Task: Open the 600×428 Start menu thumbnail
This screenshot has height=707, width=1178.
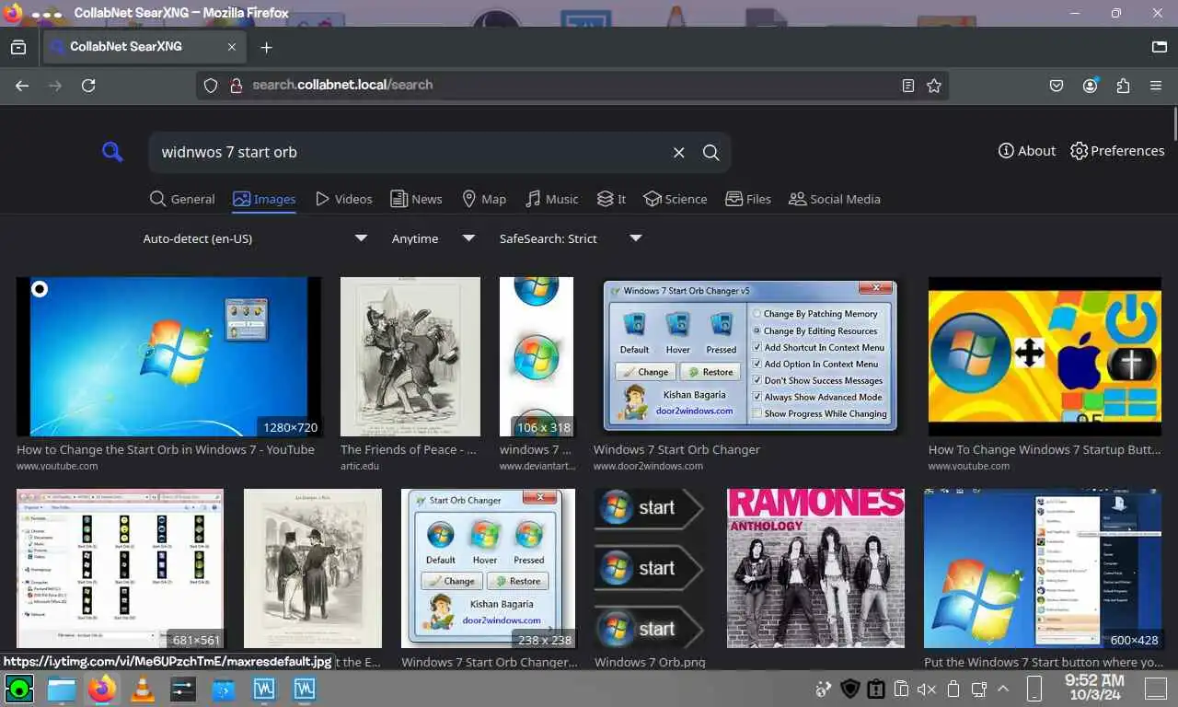Action: click(x=1043, y=568)
